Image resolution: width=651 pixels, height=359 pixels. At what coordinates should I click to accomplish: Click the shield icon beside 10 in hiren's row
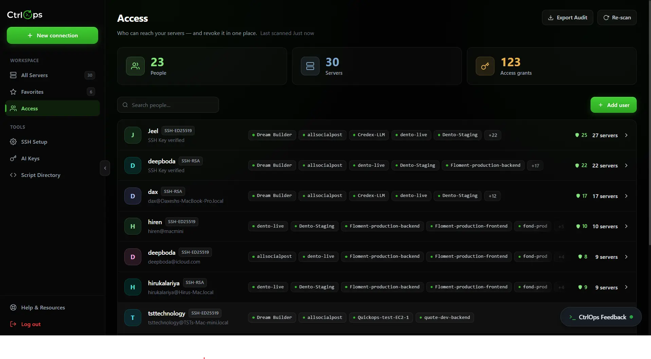point(578,226)
